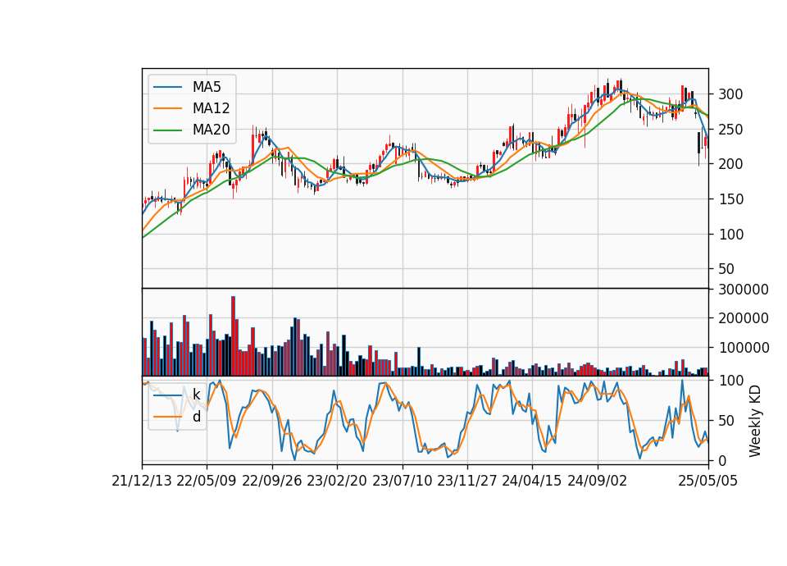
Task: Click the 21/12/13 date tick label
Action: [x=142, y=481]
